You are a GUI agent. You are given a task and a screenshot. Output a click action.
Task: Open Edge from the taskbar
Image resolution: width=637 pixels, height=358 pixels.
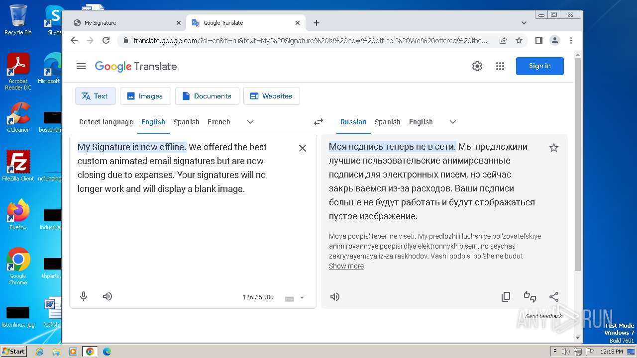107,352
